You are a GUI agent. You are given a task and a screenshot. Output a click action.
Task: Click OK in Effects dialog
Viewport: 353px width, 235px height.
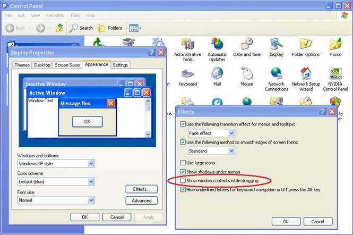[x=286, y=221]
